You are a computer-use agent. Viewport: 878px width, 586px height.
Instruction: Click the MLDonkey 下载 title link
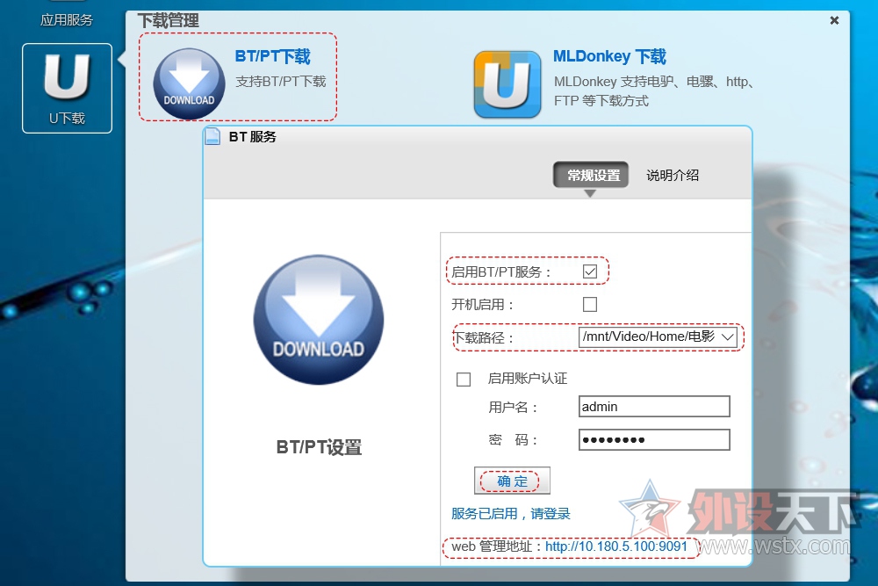(x=609, y=56)
